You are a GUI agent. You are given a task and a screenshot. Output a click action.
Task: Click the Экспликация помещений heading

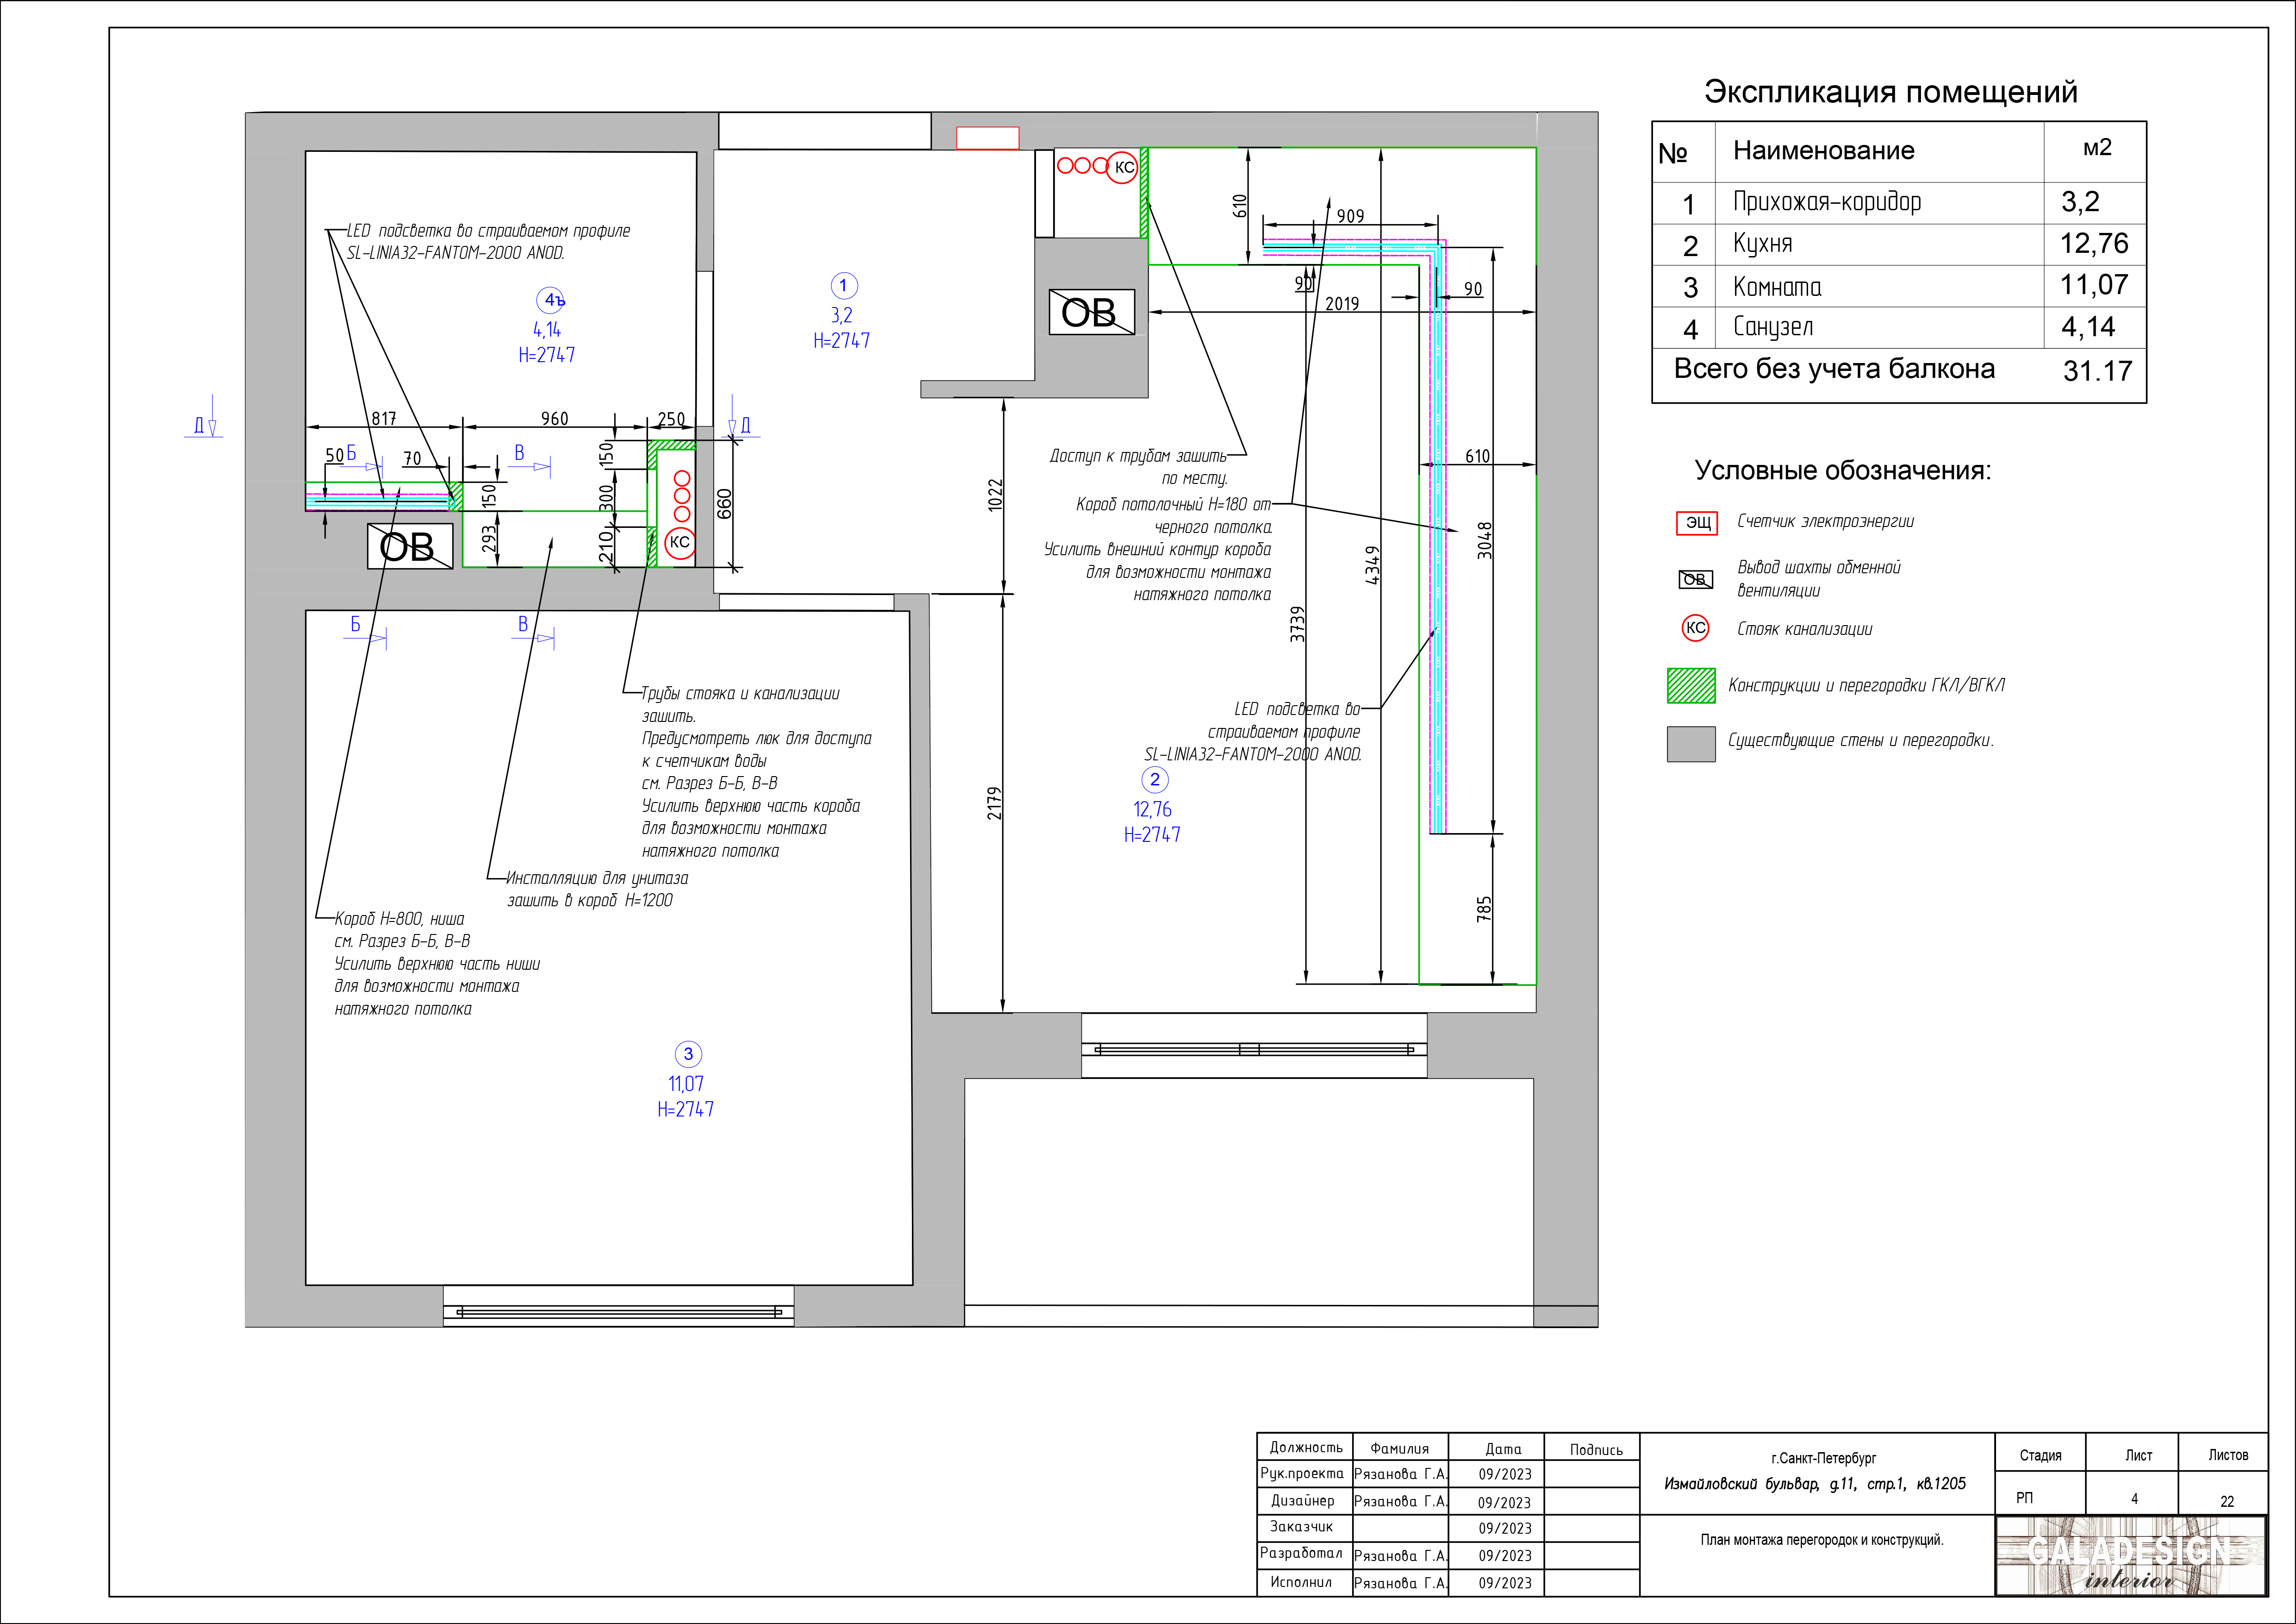point(1890,92)
